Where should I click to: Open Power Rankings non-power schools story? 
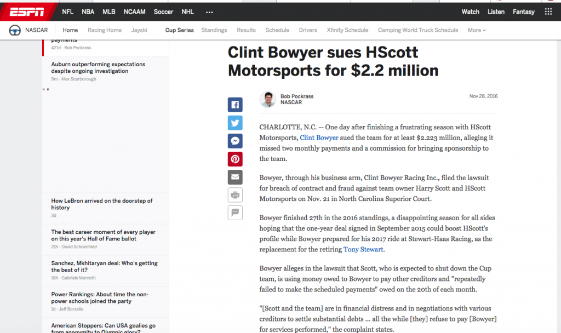(100, 297)
